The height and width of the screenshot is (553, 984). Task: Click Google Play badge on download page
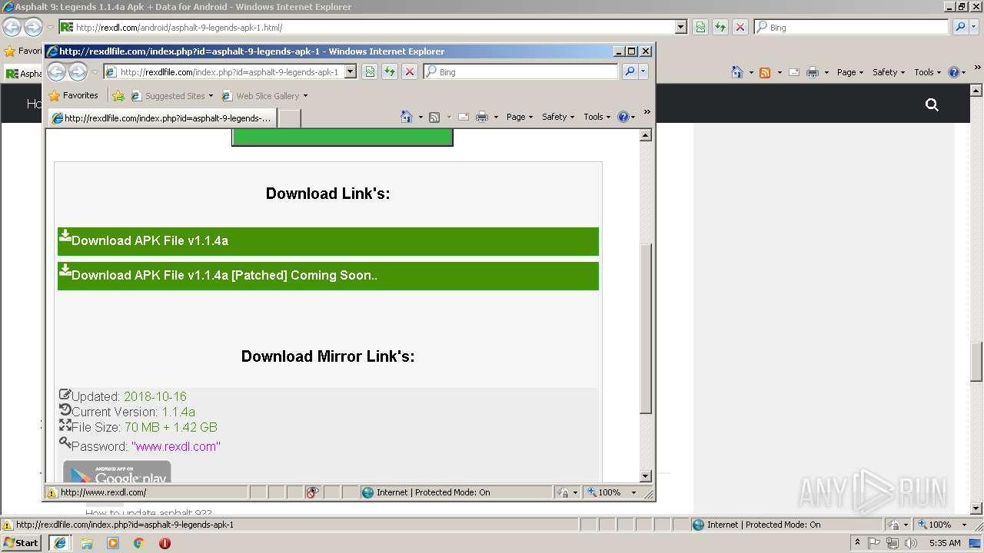pos(117,472)
